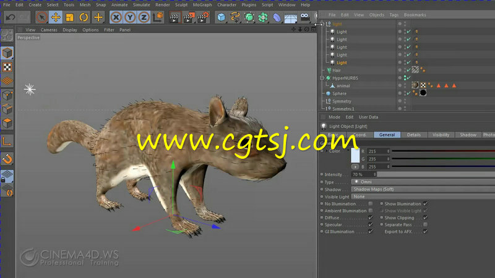
Task: Open the Array modeling objects icon
Action: coord(263,17)
